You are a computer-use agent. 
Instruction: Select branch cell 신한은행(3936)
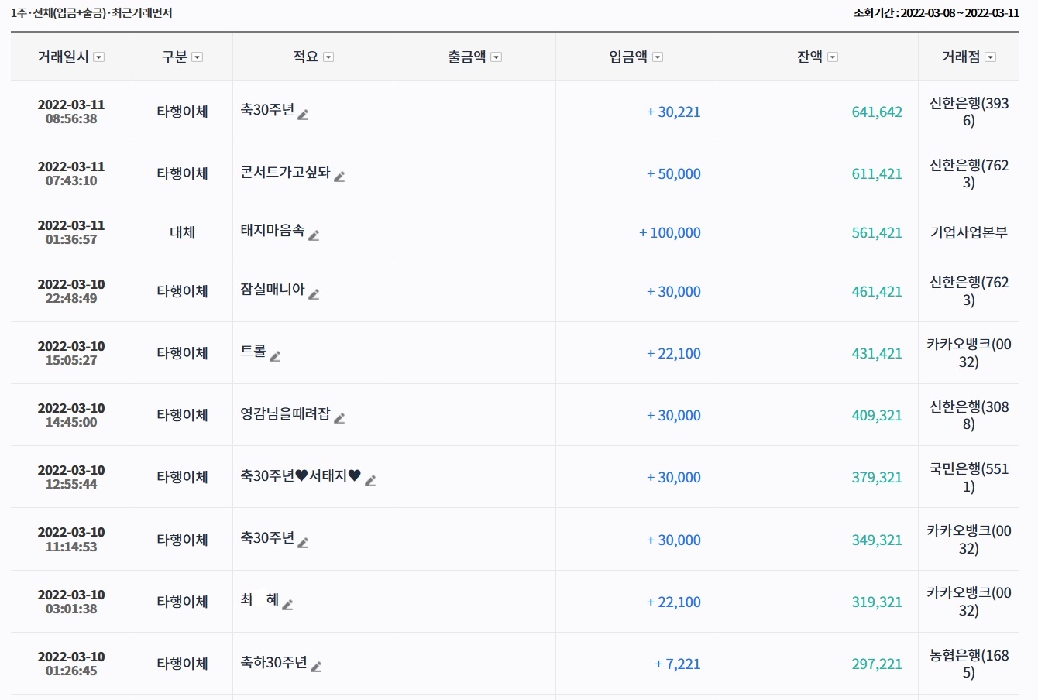969,112
